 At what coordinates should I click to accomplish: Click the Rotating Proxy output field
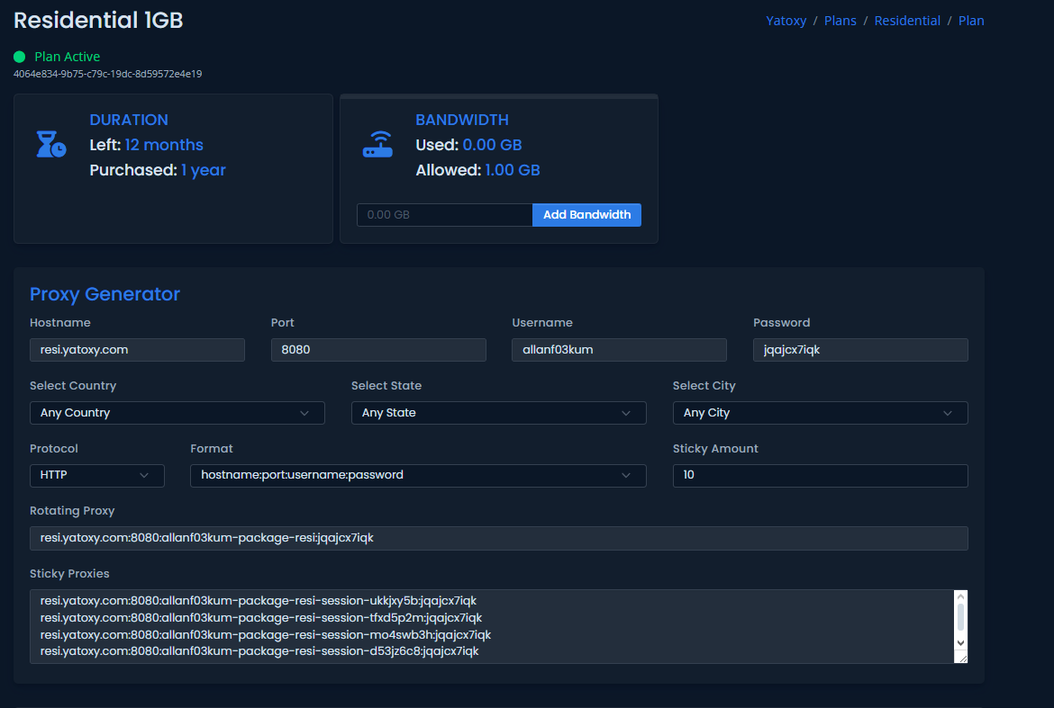(499, 538)
